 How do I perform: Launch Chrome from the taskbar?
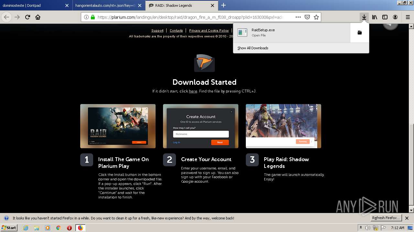58,228
